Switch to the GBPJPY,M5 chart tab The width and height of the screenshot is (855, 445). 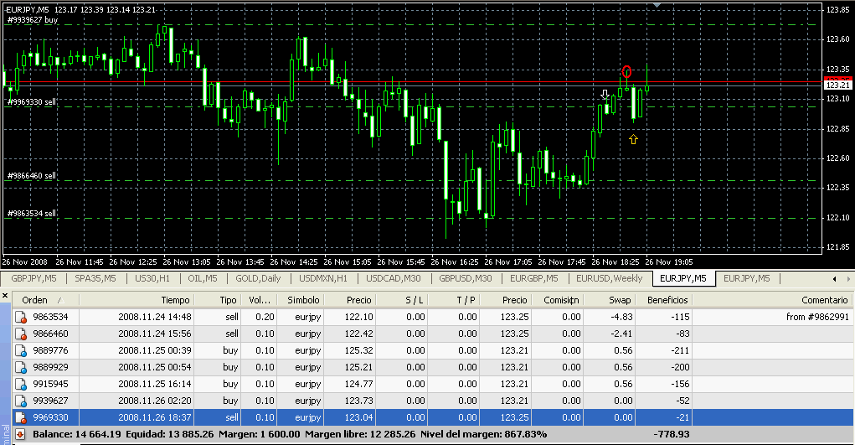(33, 278)
